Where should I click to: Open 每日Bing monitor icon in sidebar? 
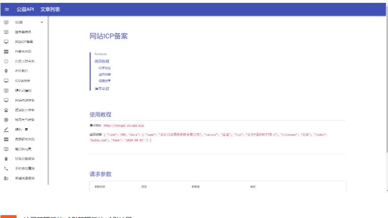(x=6, y=149)
